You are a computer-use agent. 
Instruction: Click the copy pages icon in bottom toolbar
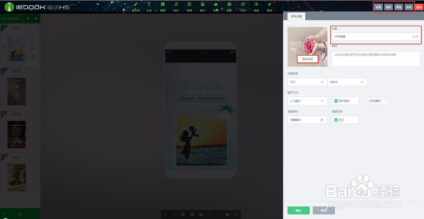192,214
